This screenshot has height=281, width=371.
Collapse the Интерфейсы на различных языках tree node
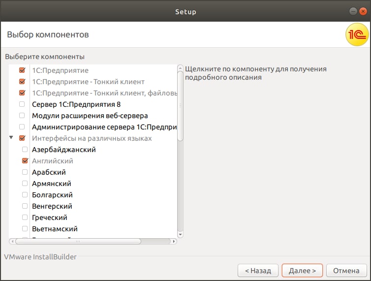pos(11,137)
